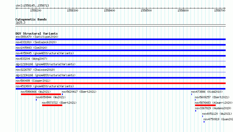Click ruler position 1558600
The width and height of the screenshot is (233, 132).
click(x=183, y=10)
